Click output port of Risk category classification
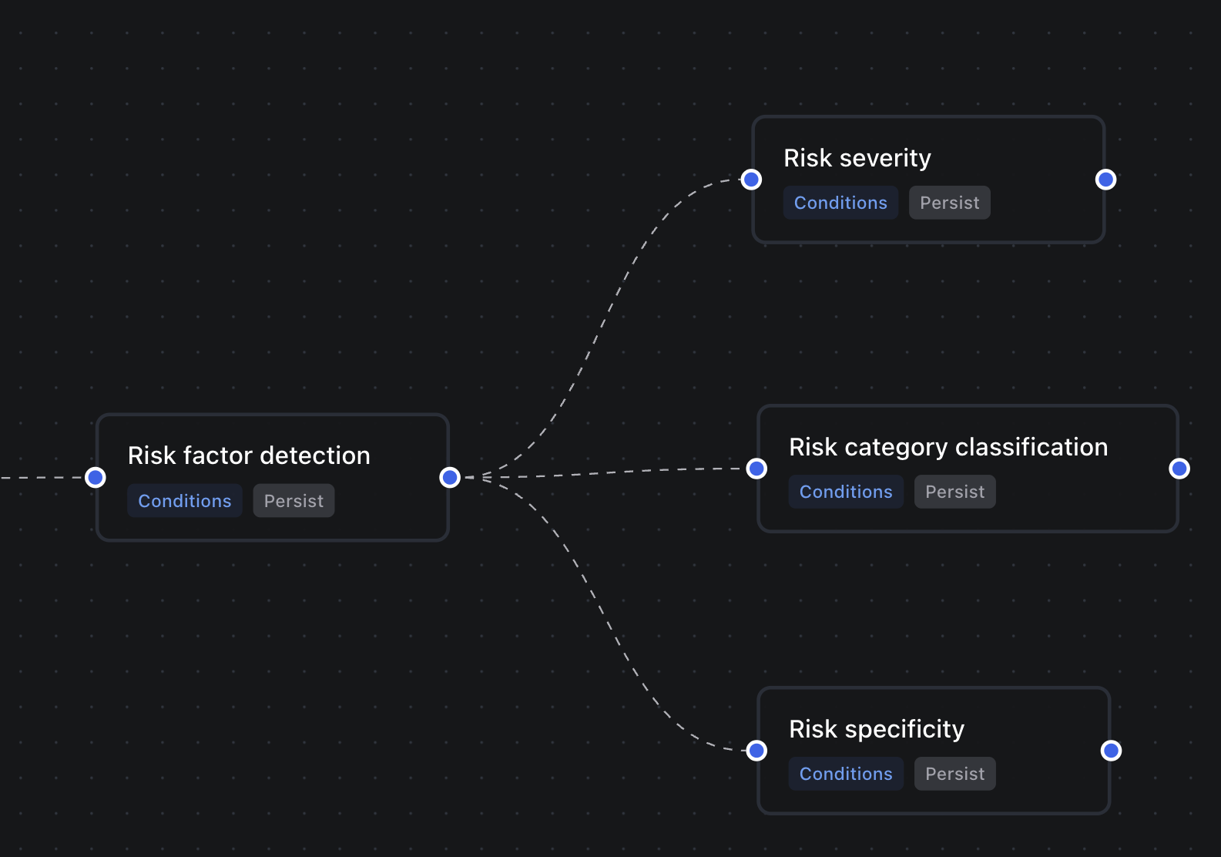This screenshot has height=857, width=1221. click(1179, 469)
